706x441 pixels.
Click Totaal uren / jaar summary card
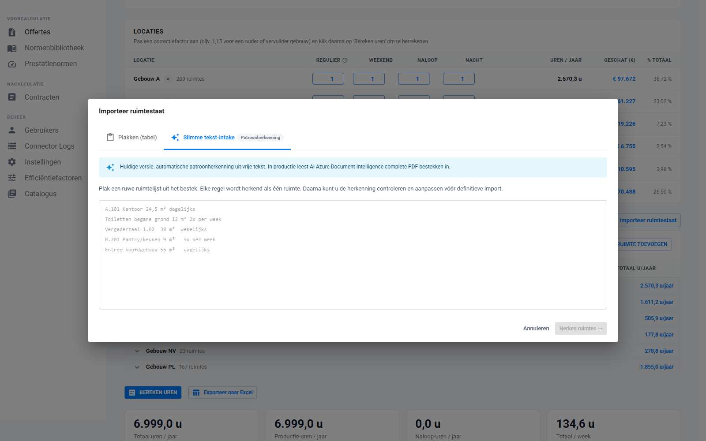point(192,426)
